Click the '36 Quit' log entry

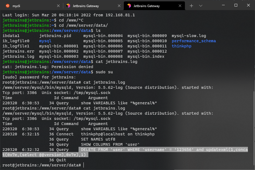(x=58, y=160)
